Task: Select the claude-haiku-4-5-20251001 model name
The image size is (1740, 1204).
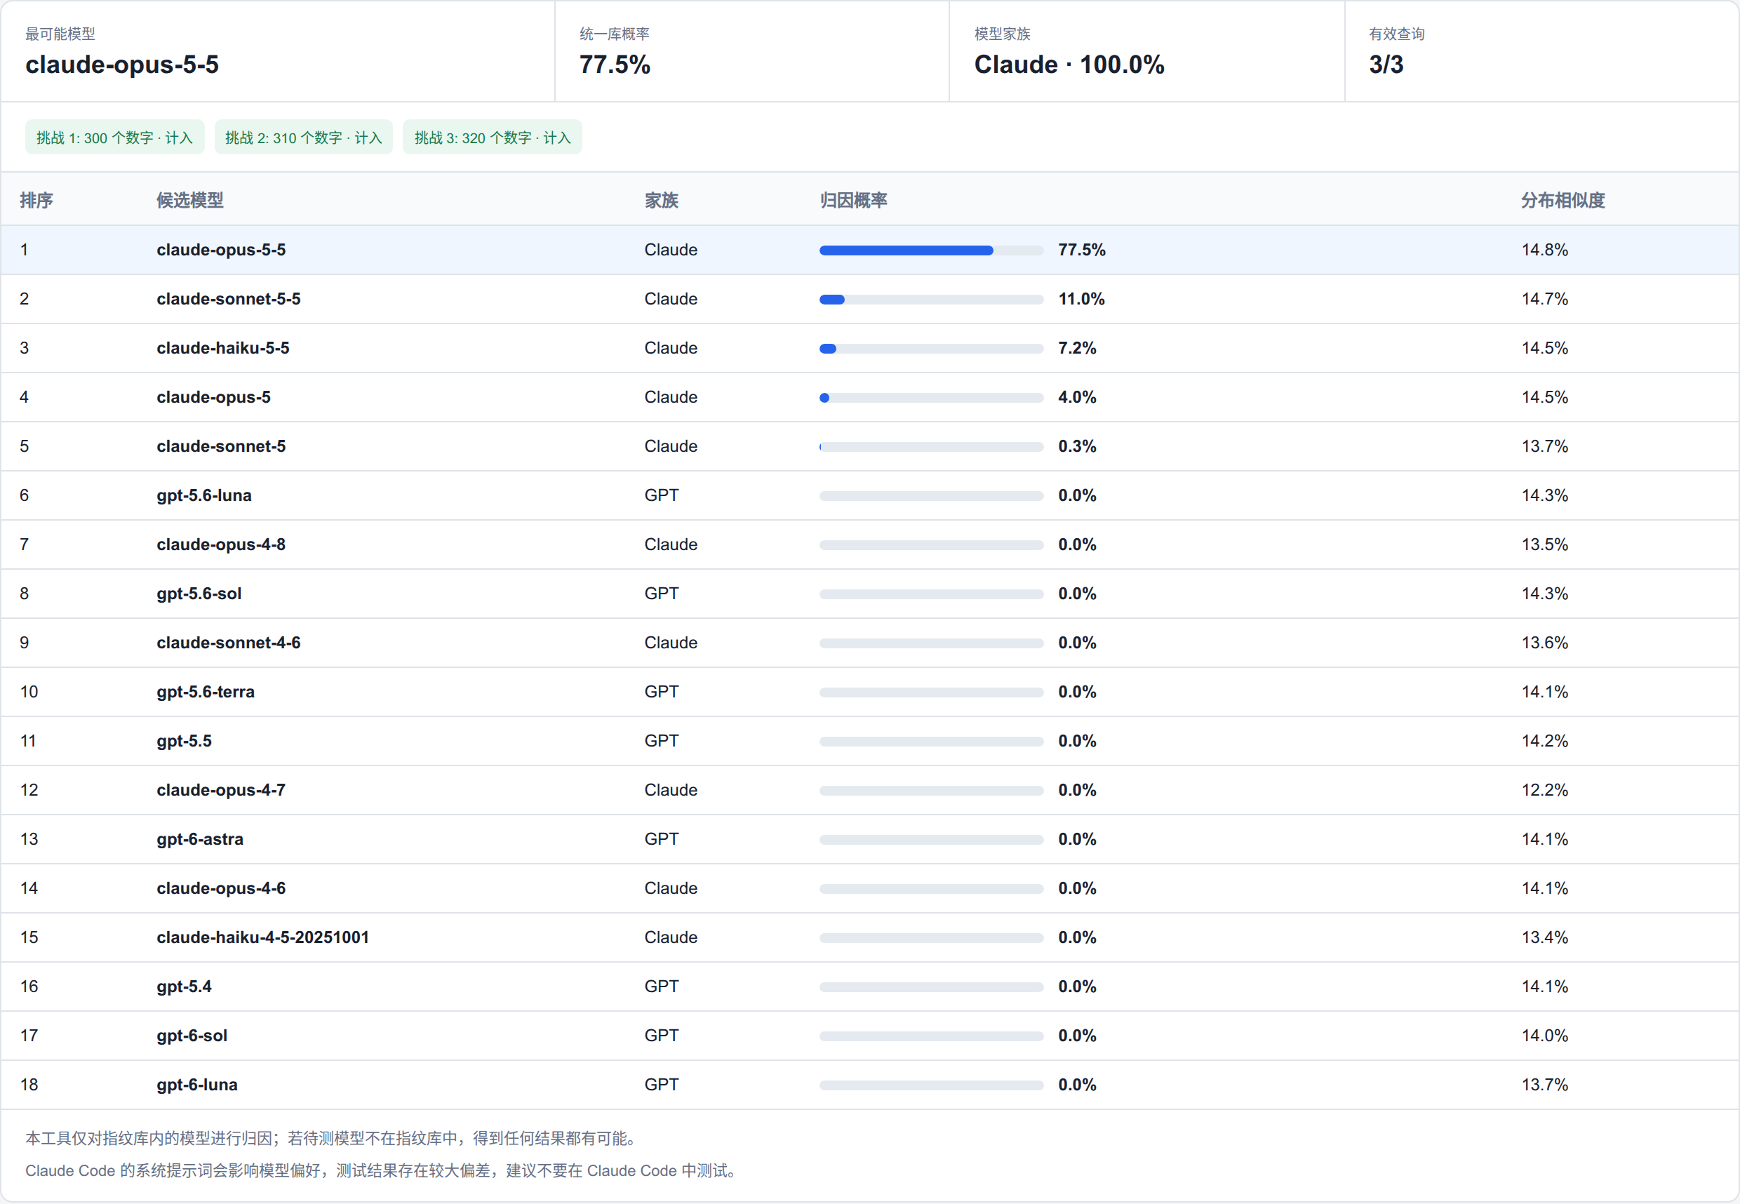Action: [262, 937]
